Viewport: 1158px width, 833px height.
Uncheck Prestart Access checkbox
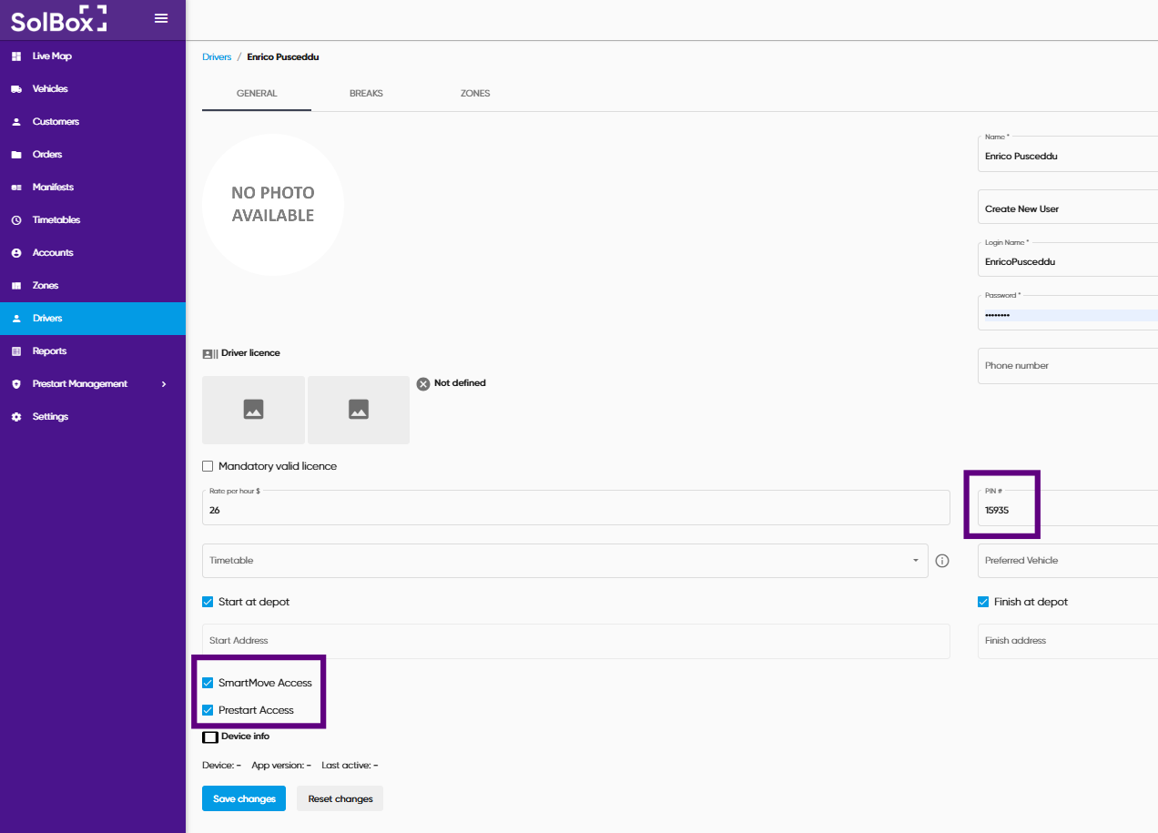click(x=208, y=710)
